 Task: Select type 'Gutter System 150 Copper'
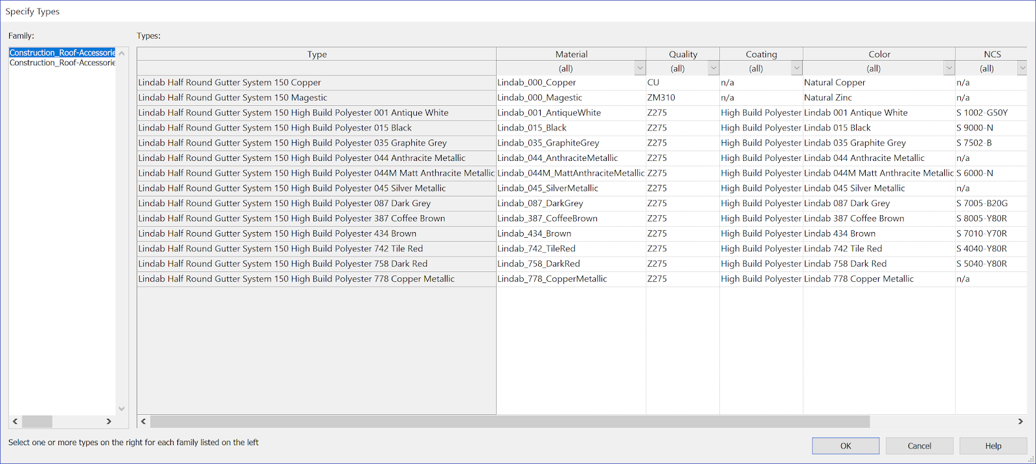tap(317, 83)
